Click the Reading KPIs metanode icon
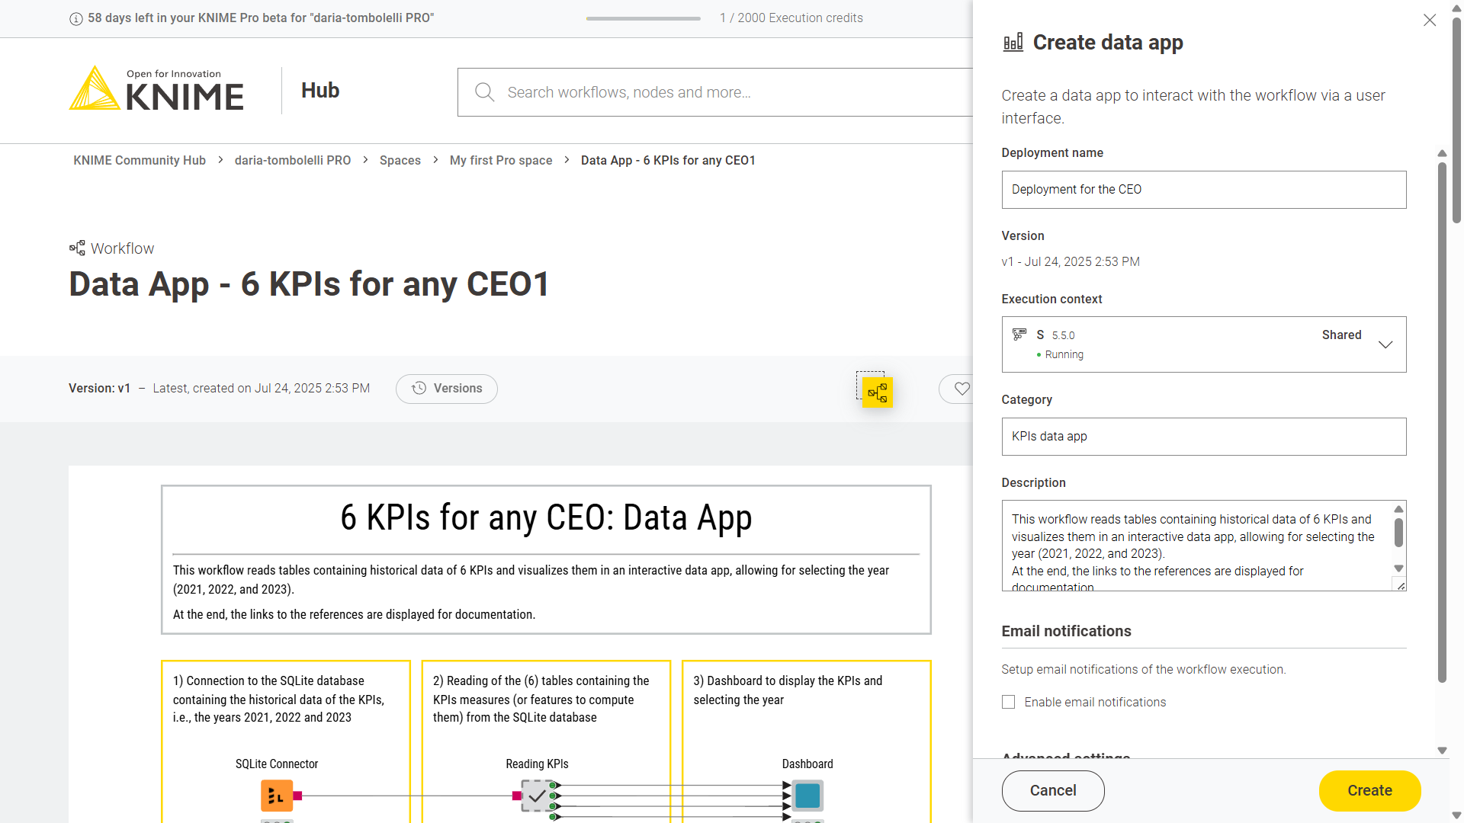This screenshot has width=1464, height=823. (537, 796)
